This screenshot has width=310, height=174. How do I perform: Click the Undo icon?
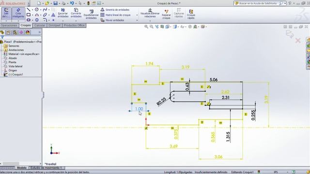pyautogui.click(x=72, y=3)
